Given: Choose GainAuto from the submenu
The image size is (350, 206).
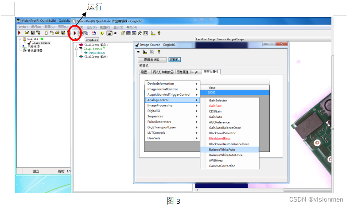Looking at the screenshot, I should point(230,117).
